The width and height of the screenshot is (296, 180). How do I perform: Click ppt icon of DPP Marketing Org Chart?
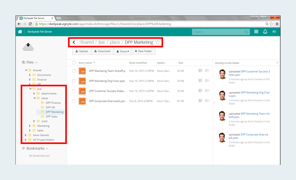[x=82, y=81]
